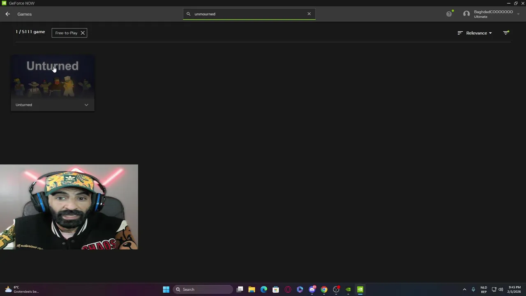
Task: Open Microsoft Store from the taskbar
Action: pyautogui.click(x=276, y=289)
